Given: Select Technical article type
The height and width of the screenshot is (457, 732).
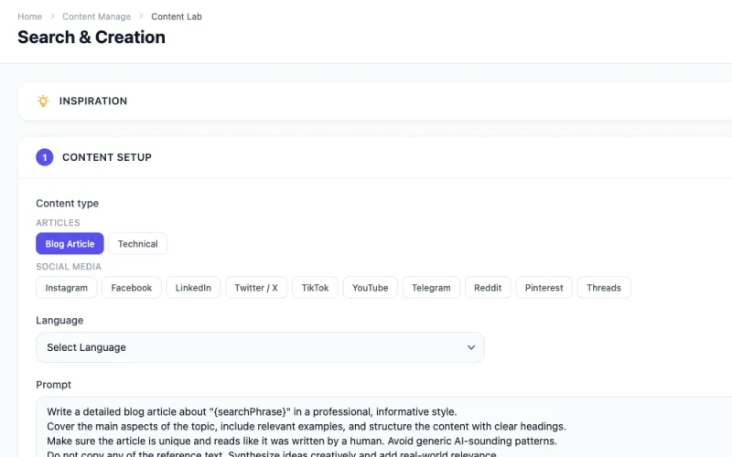Looking at the screenshot, I should click(x=138, y=244).
